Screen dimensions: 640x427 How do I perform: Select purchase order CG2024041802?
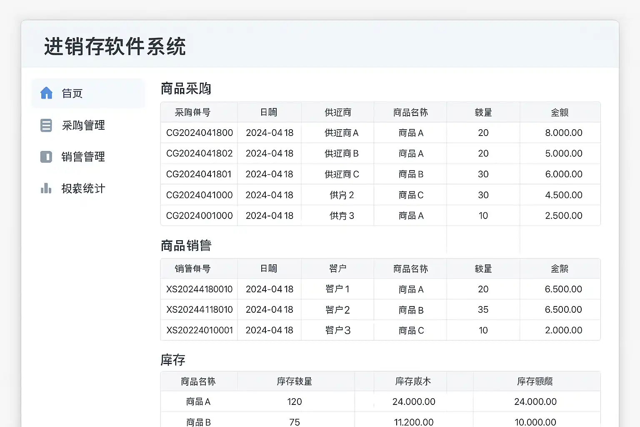coord(199,153)
